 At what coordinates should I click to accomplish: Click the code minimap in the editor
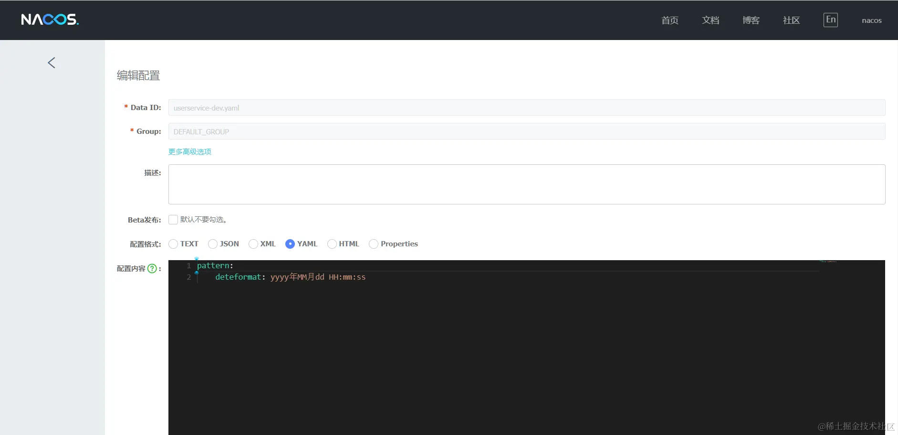[828, 262]
